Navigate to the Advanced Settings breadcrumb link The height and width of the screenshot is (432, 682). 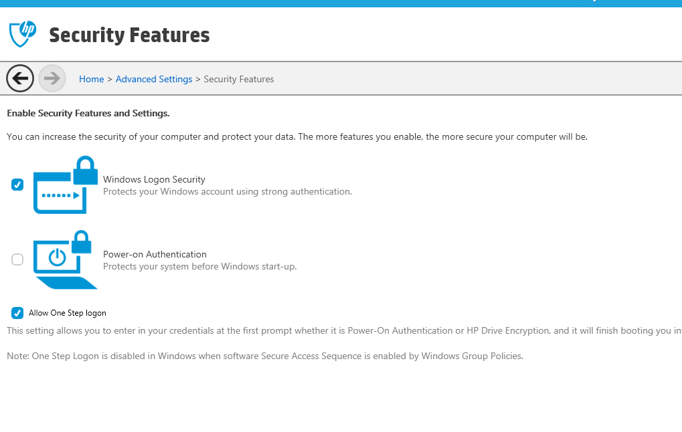(154, 79)
